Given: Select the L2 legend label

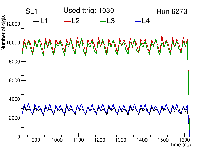Looking at the screenshot, I should tap(76, 21).
